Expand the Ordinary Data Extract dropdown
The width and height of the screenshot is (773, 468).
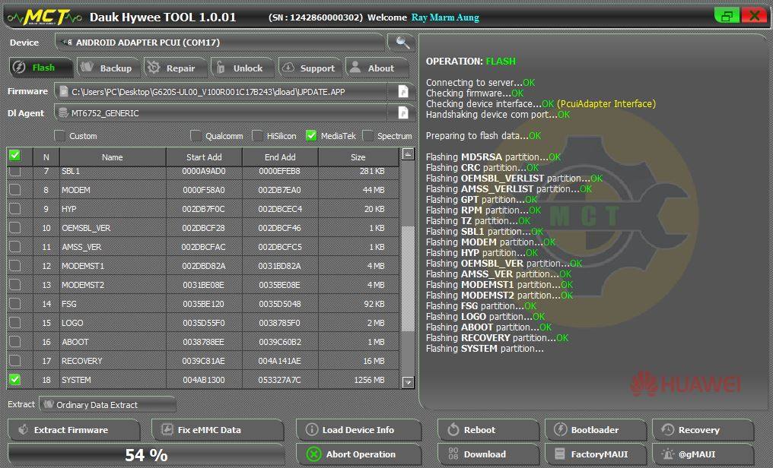pyautogui.click(x=107, y=404)
